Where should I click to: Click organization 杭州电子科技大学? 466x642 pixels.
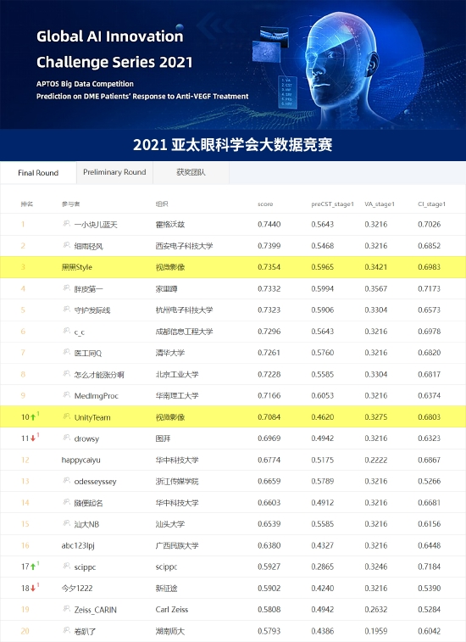(x=184, y=310)
